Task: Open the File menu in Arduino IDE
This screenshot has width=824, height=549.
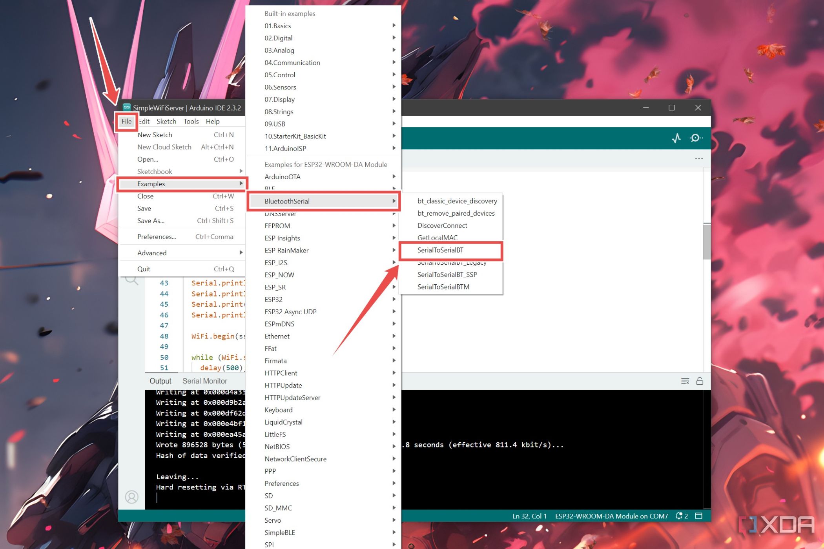Action: 126,121
